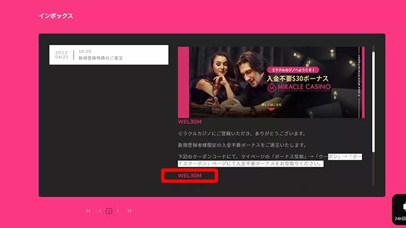Go to the previous inbox page

pyautogui.click(x=100, y=211)
